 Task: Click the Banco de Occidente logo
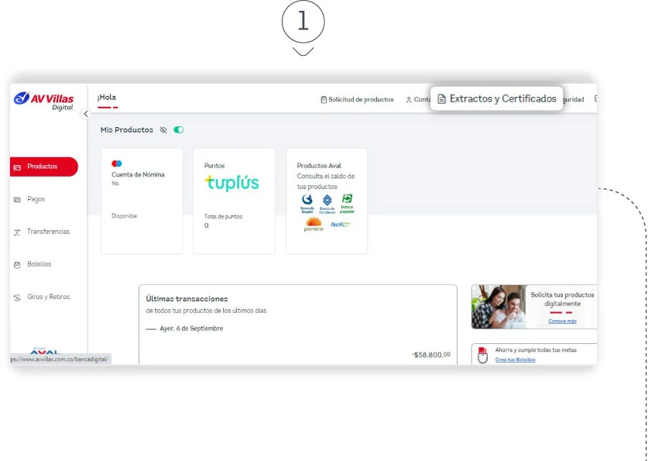click(327, 203)
